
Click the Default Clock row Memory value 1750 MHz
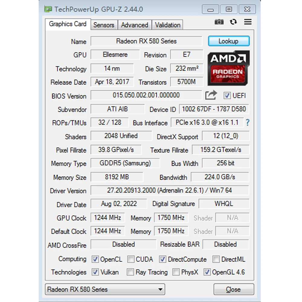point(171,231)
